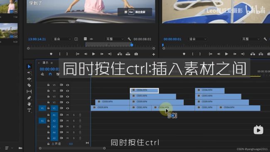Play clip in Source monitor
The image size is (270, 152).
pos(93,54)
